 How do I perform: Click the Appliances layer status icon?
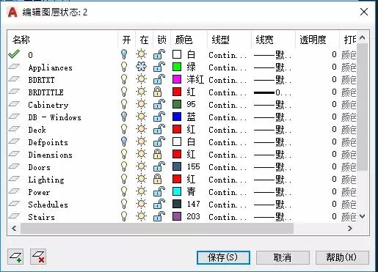click(x=14, y=67)
